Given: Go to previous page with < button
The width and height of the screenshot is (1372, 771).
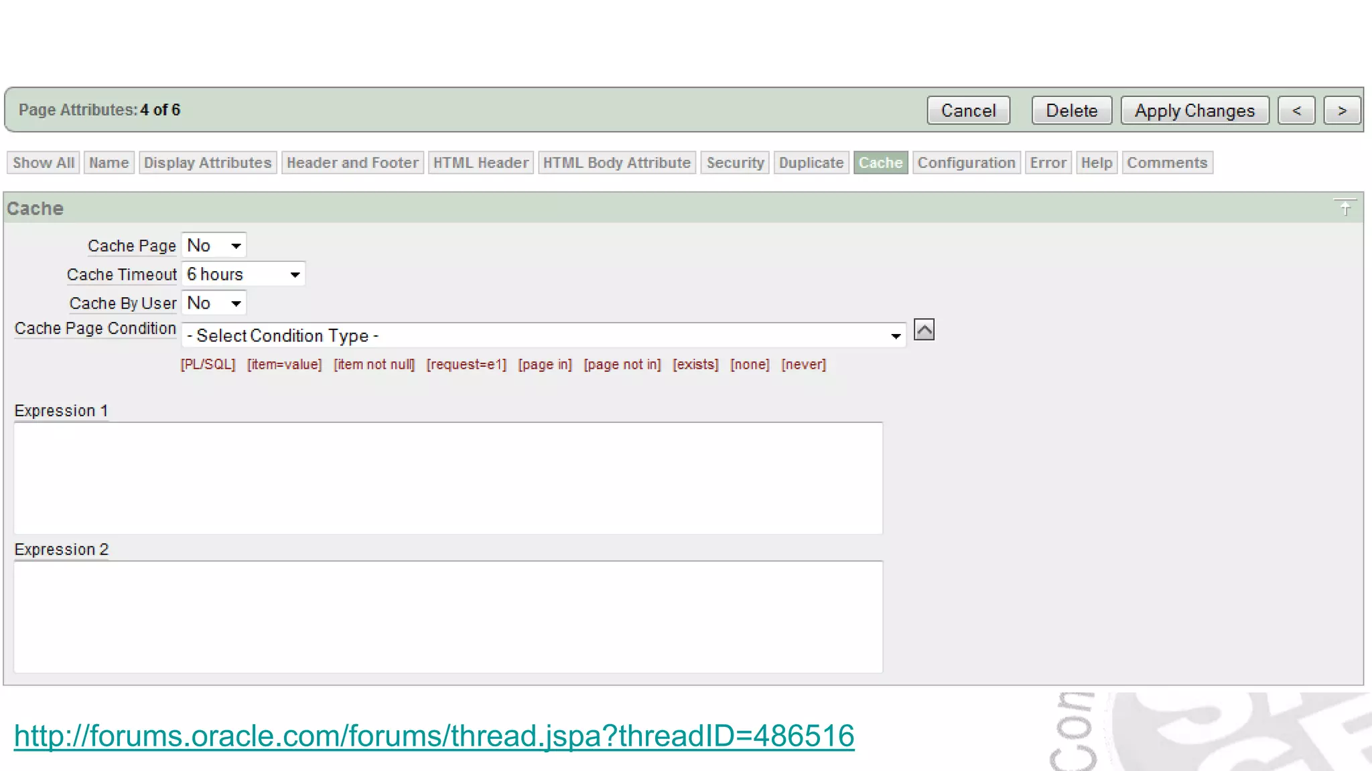Looking at the screenshot, I should click(1296, 110).
